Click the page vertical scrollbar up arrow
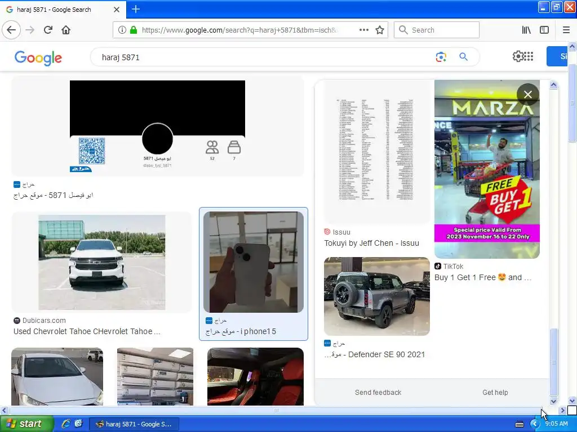The image size is (577, 432). 572,46
